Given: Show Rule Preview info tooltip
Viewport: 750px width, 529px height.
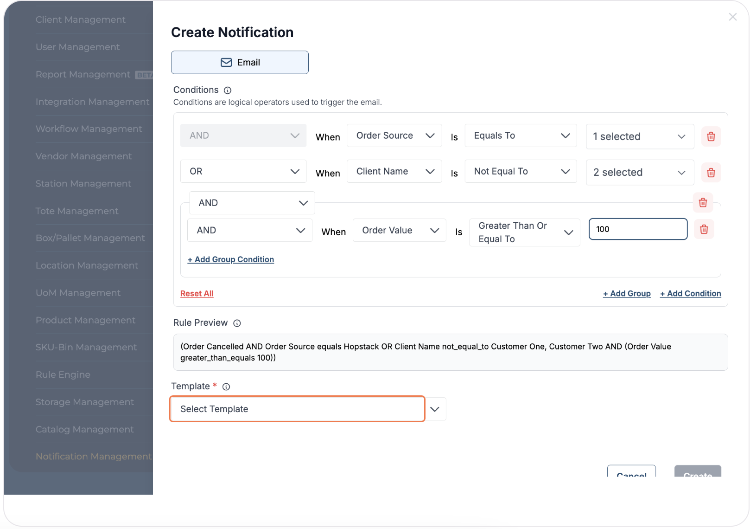Looking at the screenshot, I should 237,323.
